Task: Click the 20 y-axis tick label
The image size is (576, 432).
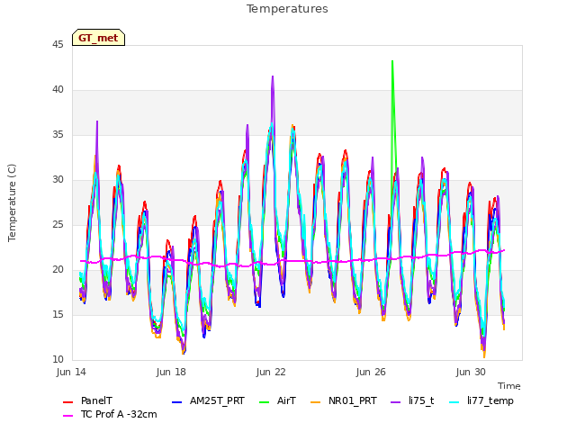Action: point(58,270)
